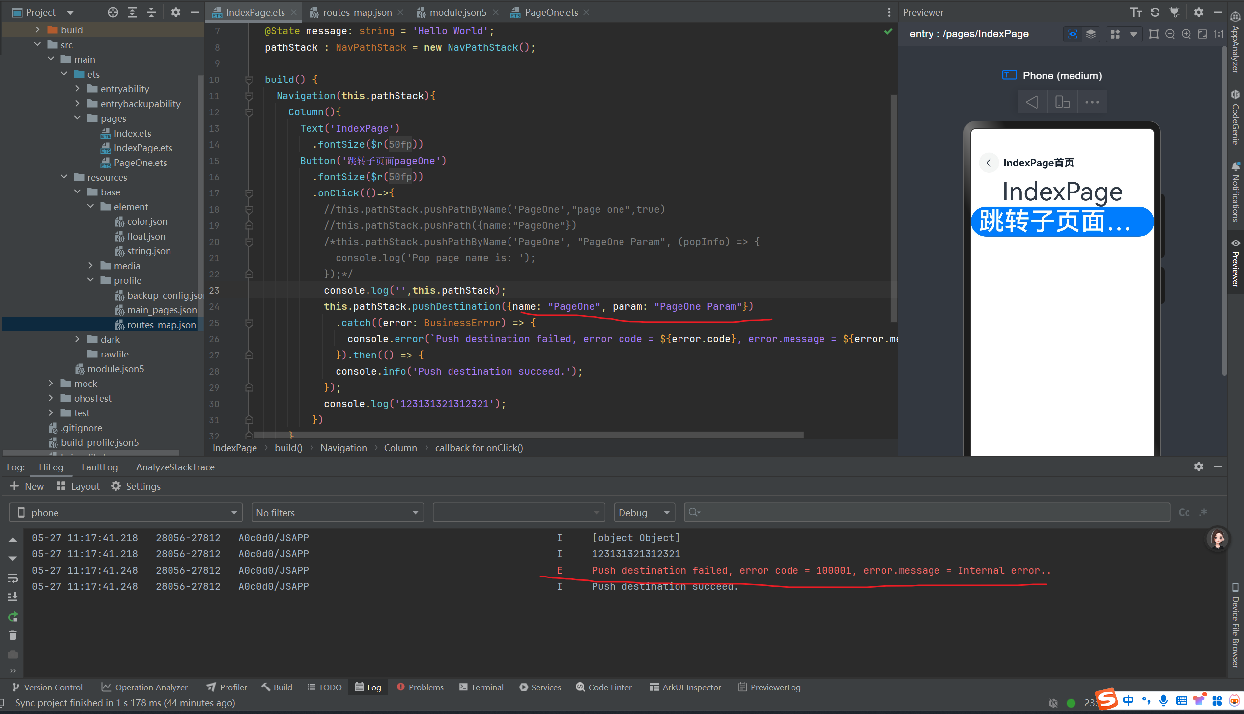Click the back arrow in previewed IndexPage
Image resolution: width=1244 pixels, height=714 pixels.
pos(989,163)
